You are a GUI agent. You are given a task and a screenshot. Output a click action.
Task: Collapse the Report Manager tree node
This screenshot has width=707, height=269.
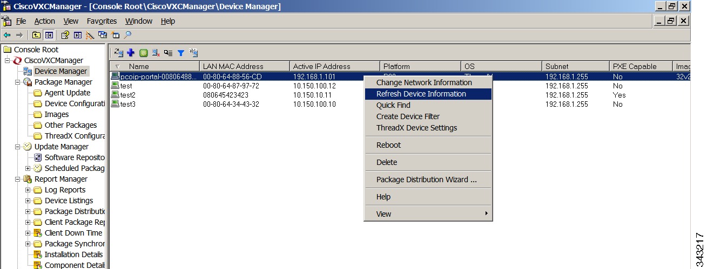pyautogui.click(x=18, y=179)
